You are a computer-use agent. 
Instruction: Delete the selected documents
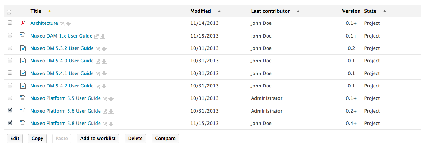[135, 139]
